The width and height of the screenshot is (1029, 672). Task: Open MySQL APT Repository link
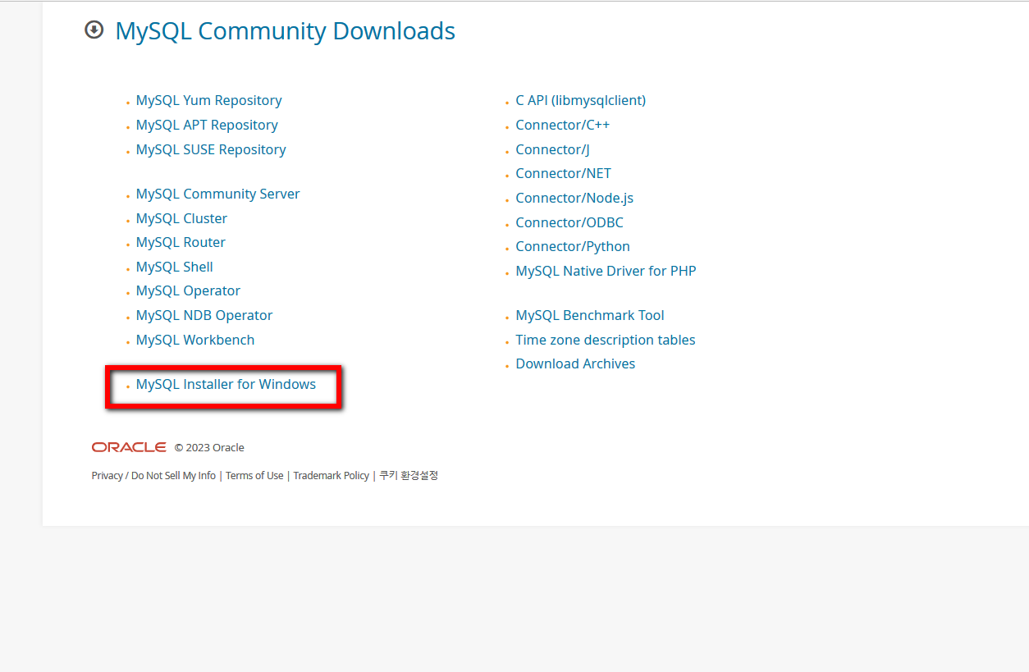[207, 126]
